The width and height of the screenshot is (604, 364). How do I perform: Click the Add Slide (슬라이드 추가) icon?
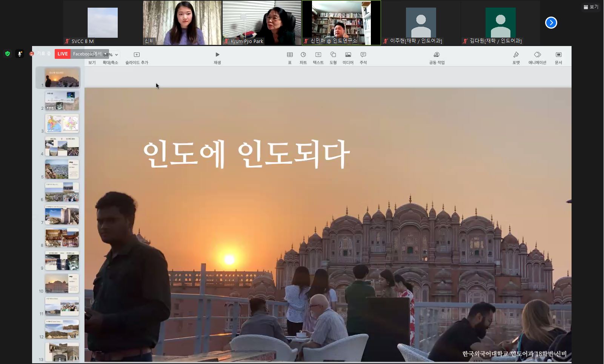coord(137,55)
